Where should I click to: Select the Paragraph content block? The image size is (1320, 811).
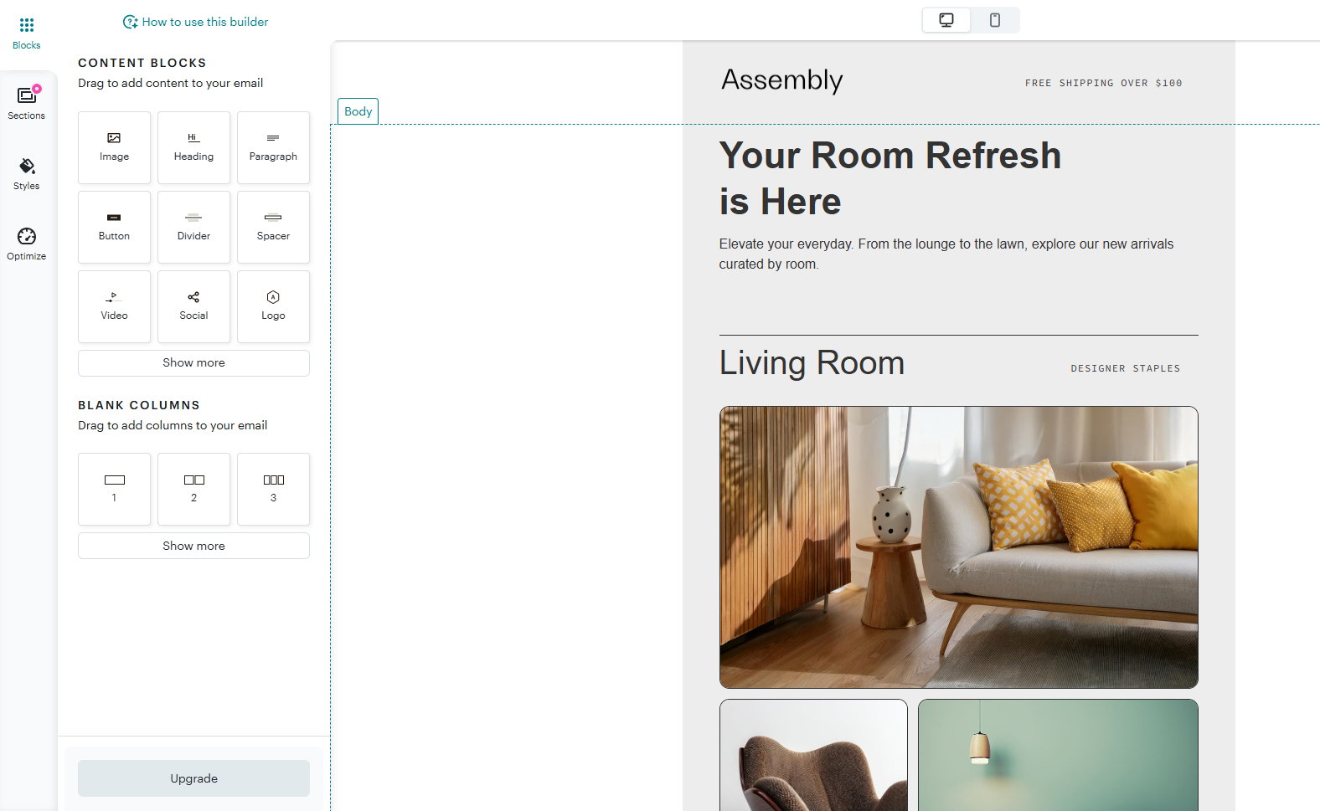coord(273,147)
